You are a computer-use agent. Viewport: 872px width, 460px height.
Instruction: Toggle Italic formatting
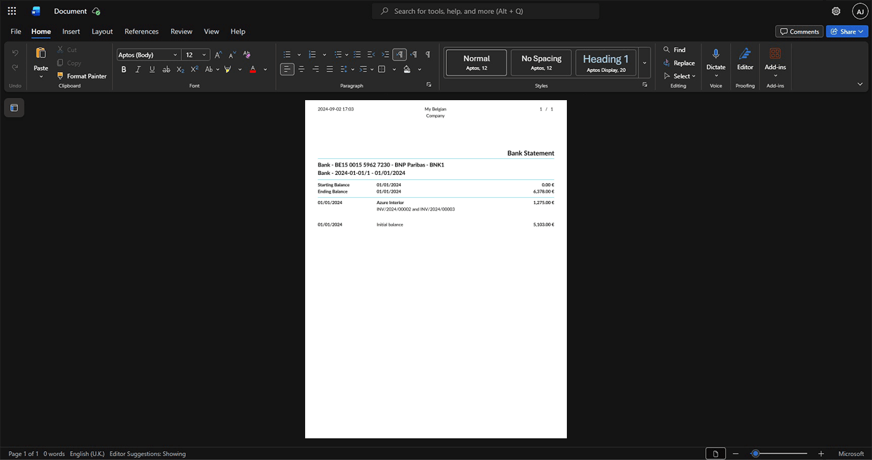click(138, 69)
